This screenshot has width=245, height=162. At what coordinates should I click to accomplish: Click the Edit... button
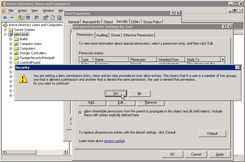[x=122, y=103]
